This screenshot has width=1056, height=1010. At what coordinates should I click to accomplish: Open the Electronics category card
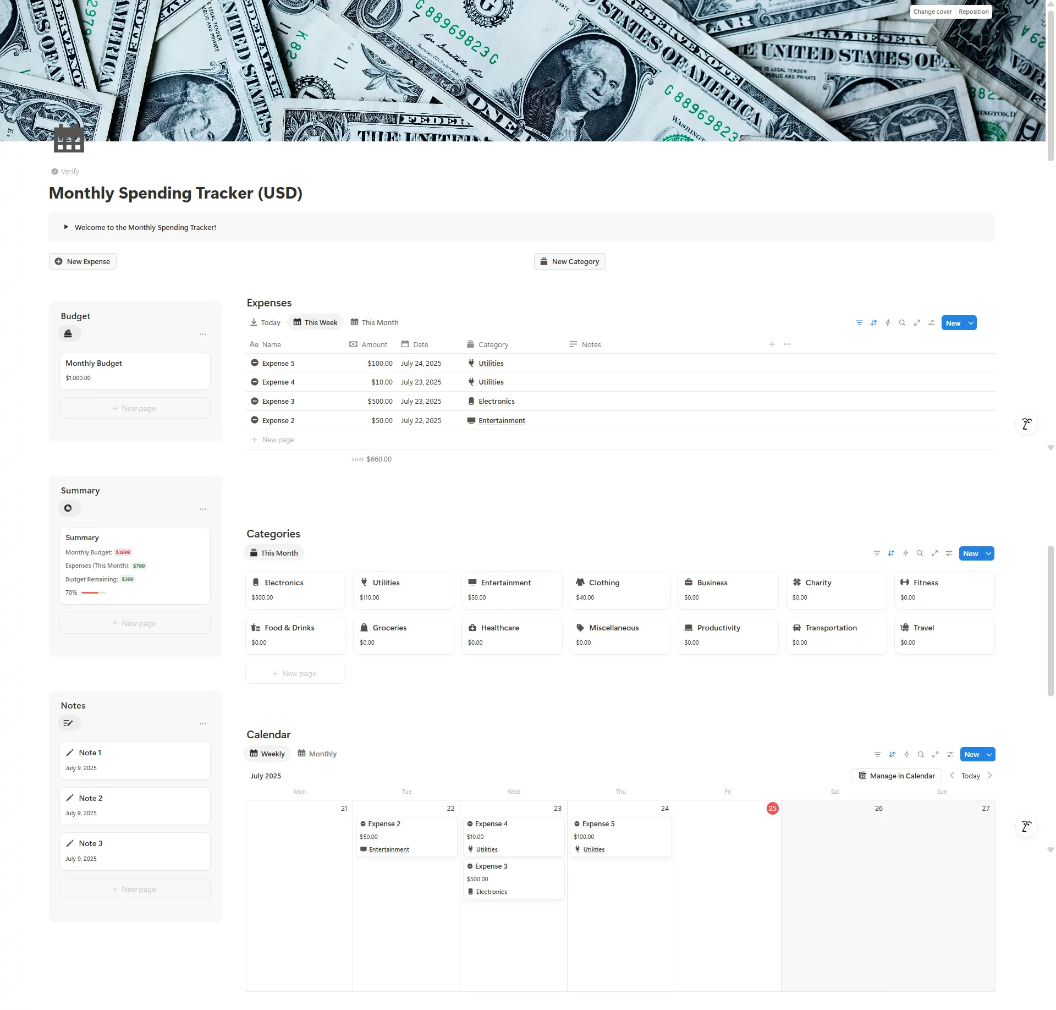click(295, 590)
